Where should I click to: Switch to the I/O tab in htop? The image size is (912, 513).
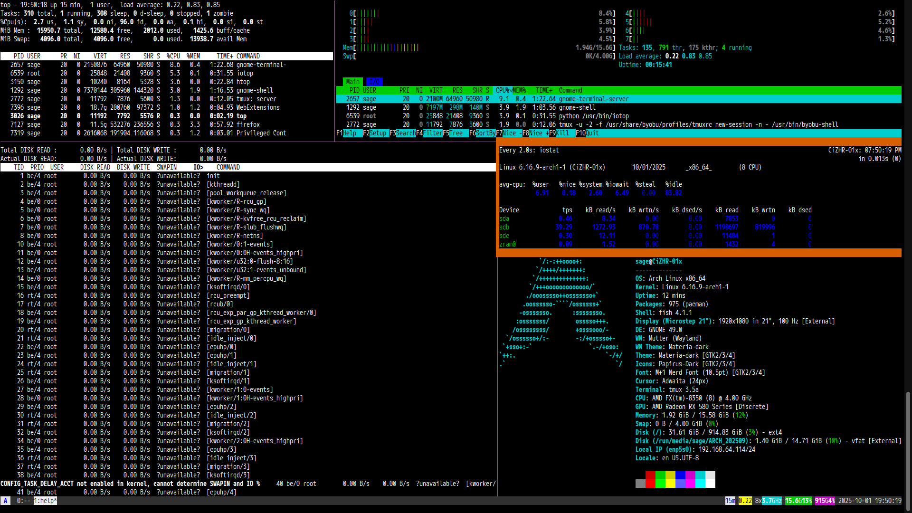point(374,82)
